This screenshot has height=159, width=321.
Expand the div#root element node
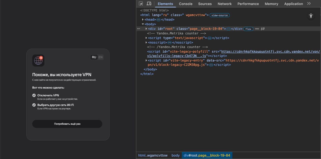pyautogui.click(x=146, y=29)
